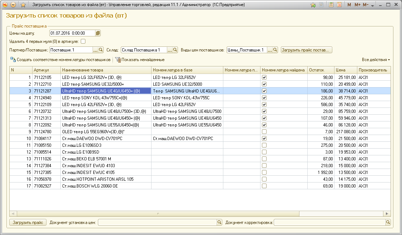
Task: Open selection list for Партнер/Поставщик (ellipsis)
Action: click(x=95, y=50)
